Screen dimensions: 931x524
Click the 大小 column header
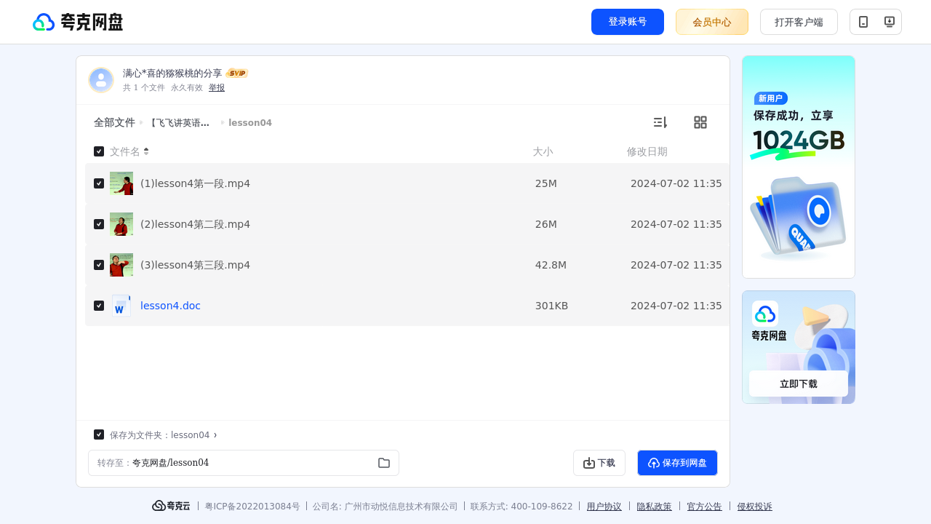(543, 151)
